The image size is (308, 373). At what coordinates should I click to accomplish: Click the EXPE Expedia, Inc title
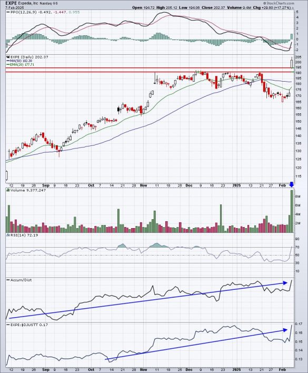(x=22, y=3)
